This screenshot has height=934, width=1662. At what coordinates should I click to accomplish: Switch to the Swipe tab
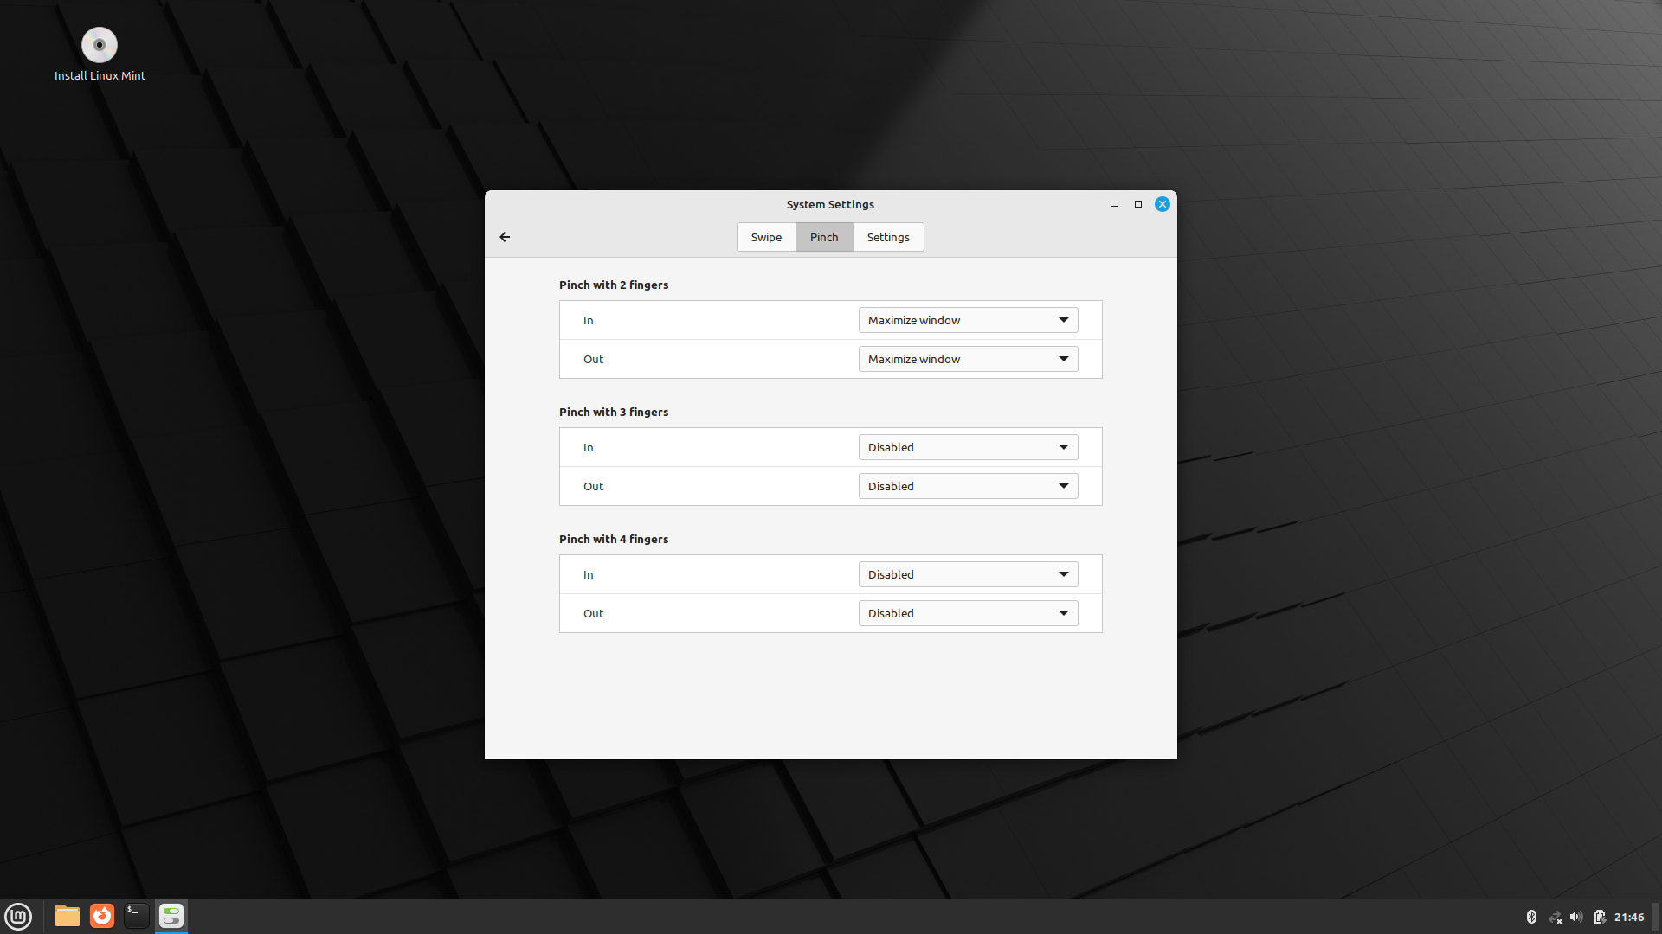pos(766,237)
